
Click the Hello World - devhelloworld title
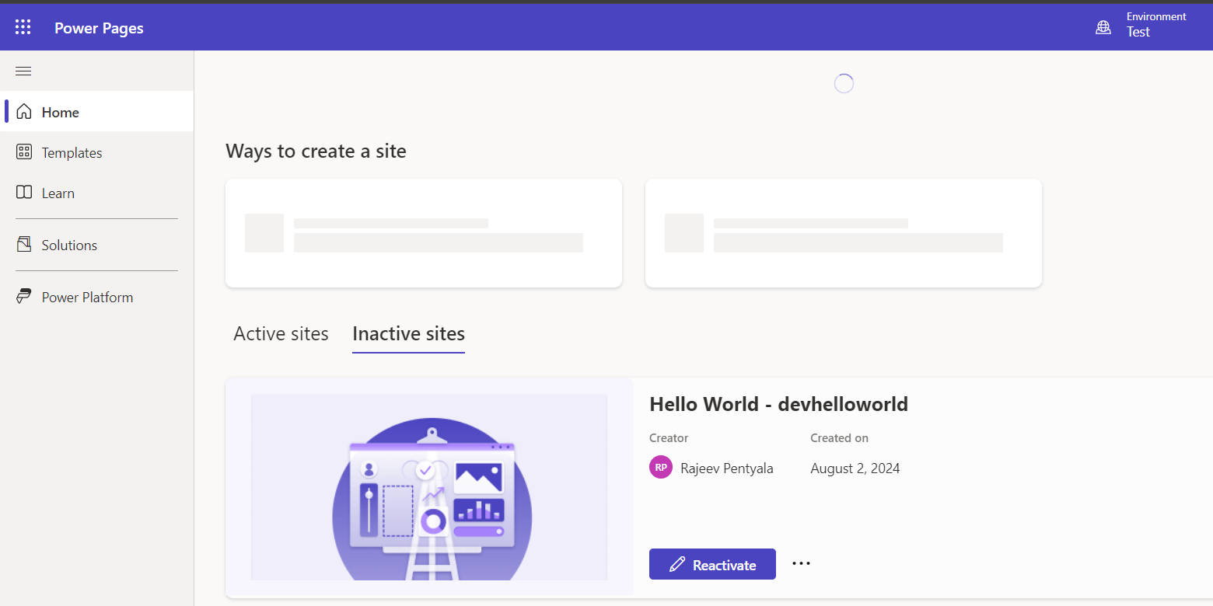coord(778,404)
